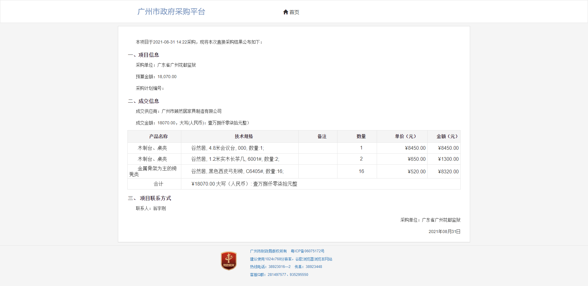Click the 传真：38923448 fax text

click(x=308, y=267)
